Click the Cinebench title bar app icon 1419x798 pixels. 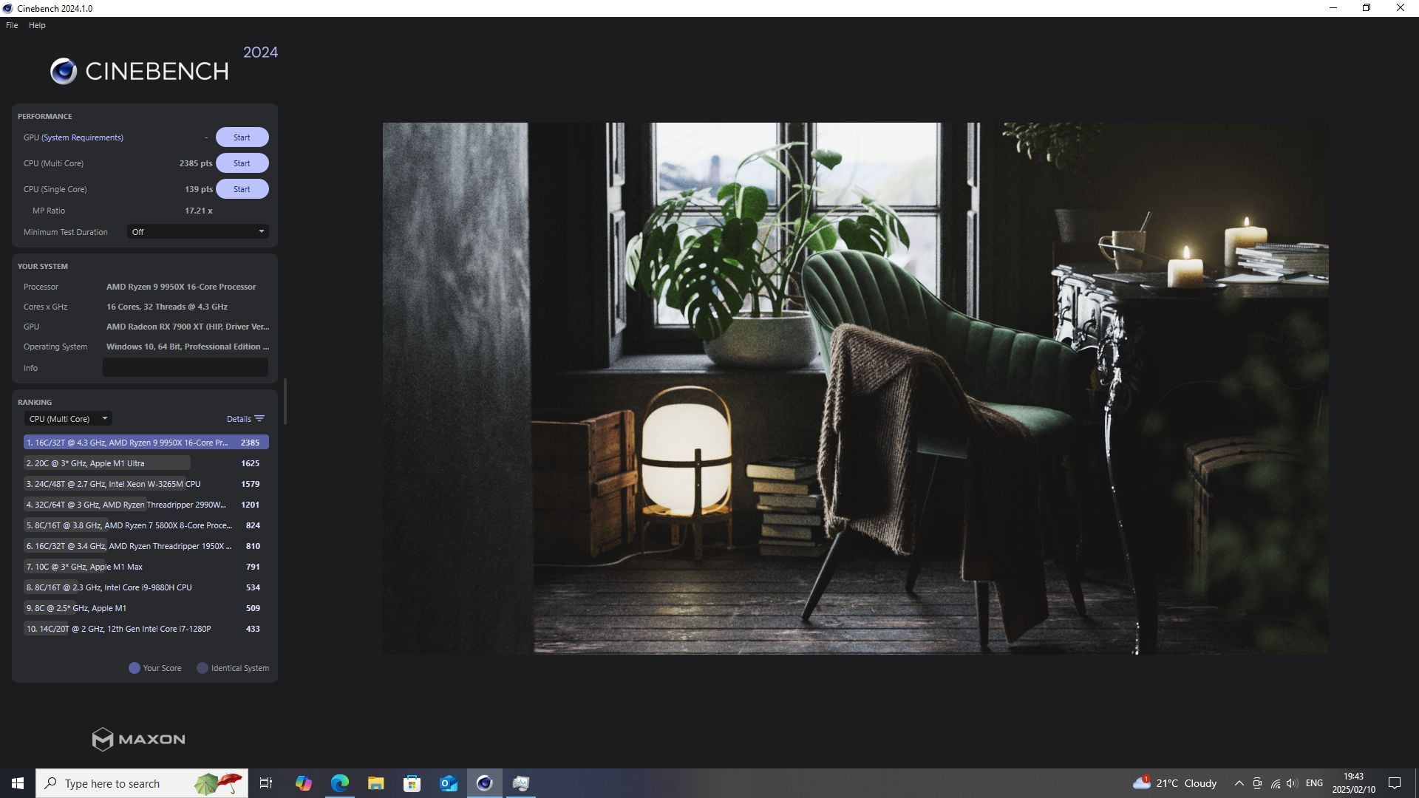tap(7, 8)
